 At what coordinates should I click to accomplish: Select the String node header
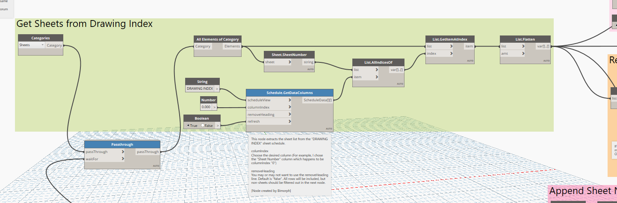[x=202, y=82]
